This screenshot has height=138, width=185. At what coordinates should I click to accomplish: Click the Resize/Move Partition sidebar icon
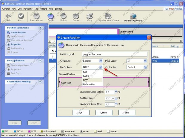click(8, 40)
